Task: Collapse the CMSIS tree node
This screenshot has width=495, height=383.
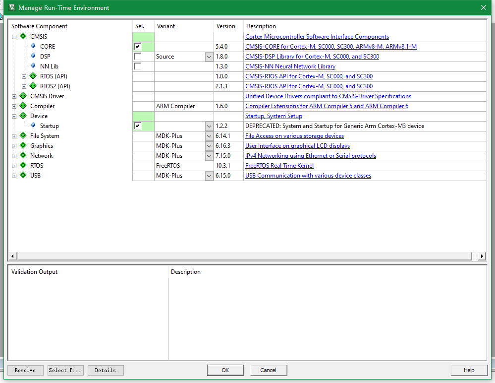Action: click(x=14, y=37)
